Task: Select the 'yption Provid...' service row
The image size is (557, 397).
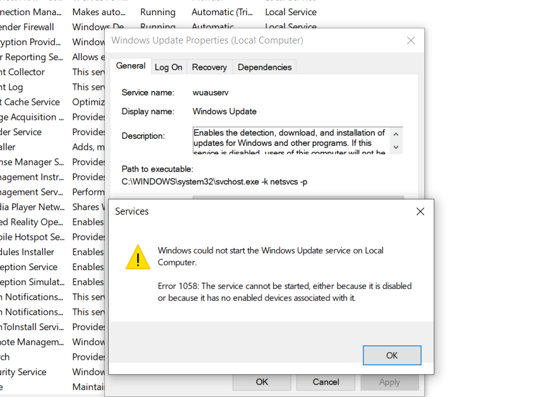Action: [52, 42]
